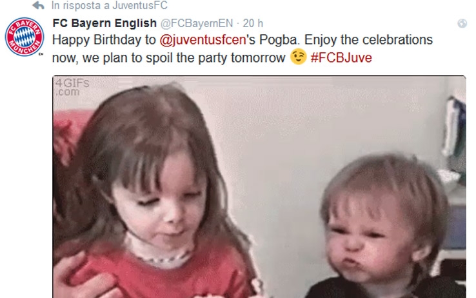This screenshot has height=298, width=476.
Task: Open the FC Bayern English profile name
Action: [x=104, y=23]
